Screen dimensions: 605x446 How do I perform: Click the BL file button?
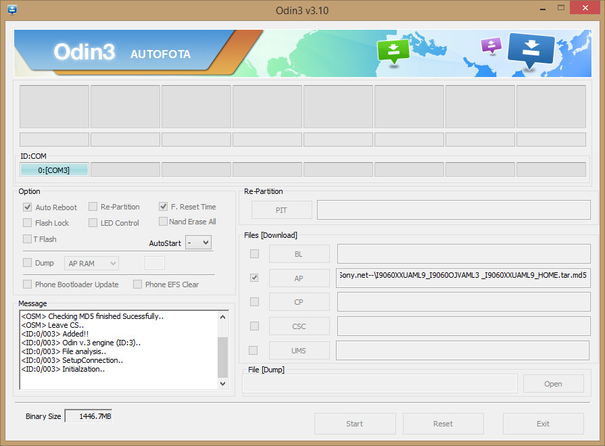[299, 254]
